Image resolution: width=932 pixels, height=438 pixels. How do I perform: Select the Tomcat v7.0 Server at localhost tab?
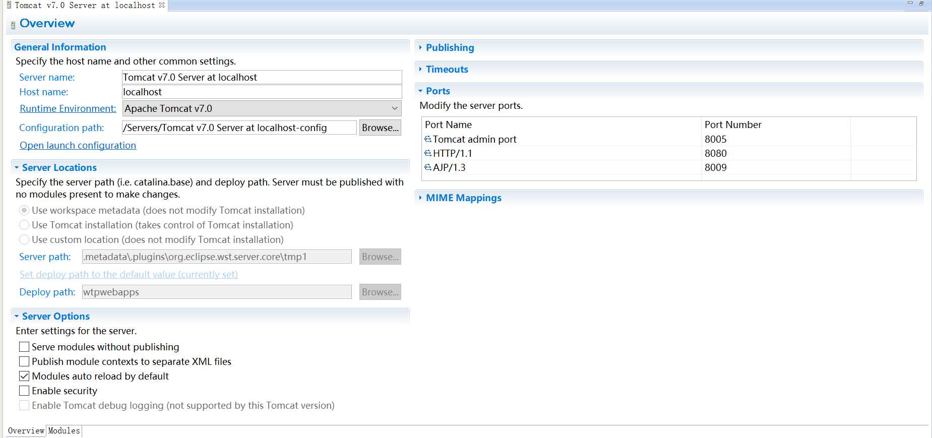click(85, 5)
